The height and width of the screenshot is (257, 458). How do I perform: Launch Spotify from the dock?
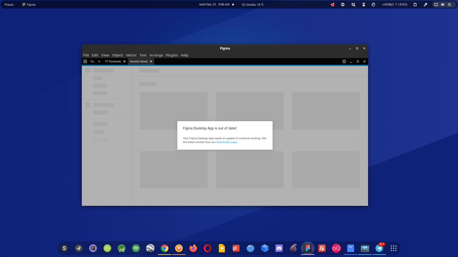[x=136, y=248]
